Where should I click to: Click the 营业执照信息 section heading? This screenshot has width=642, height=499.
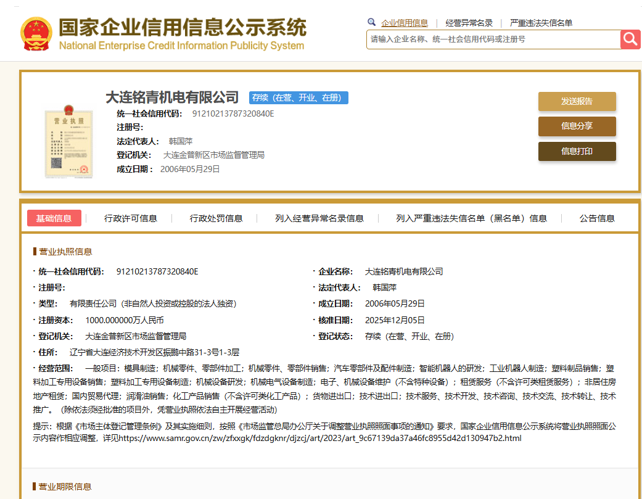65,251
